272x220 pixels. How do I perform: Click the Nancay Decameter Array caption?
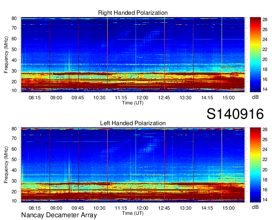(59, 215)
